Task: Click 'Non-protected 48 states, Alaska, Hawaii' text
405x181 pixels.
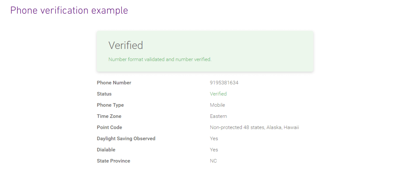Action: click(254, 127)
